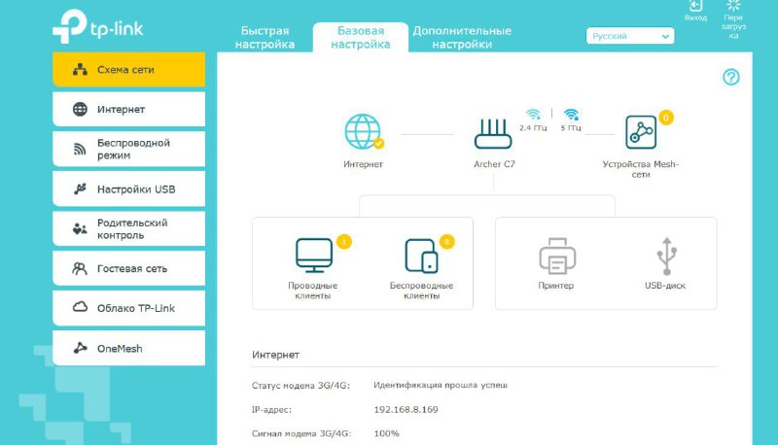Click the 5 ГГц Wi-Fi icon
Viewport: 778px width, 445px height.
point(571,115)
